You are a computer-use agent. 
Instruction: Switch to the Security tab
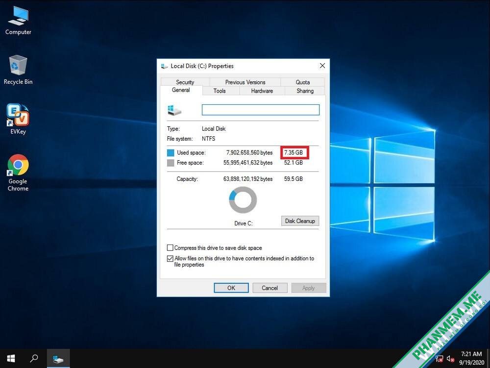pyautogui.click(x=185, y=82)
